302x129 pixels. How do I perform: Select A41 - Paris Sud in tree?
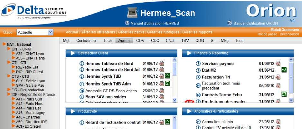29,99
